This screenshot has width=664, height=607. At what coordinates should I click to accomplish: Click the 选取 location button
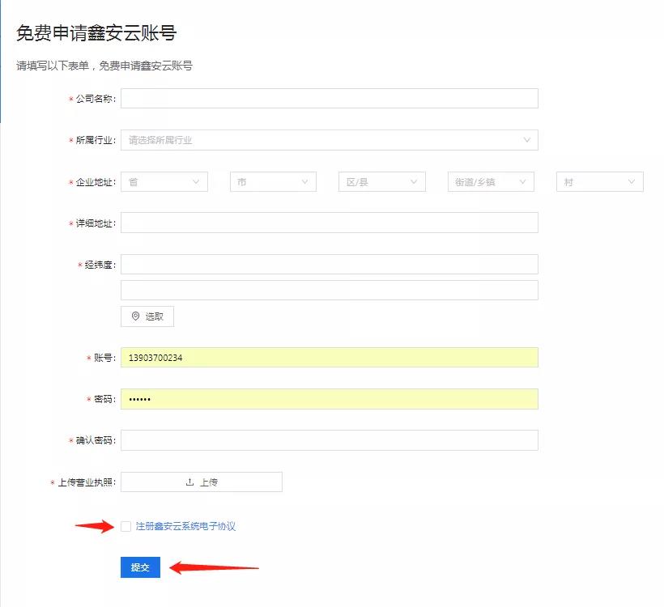click(x=147, y=316)
